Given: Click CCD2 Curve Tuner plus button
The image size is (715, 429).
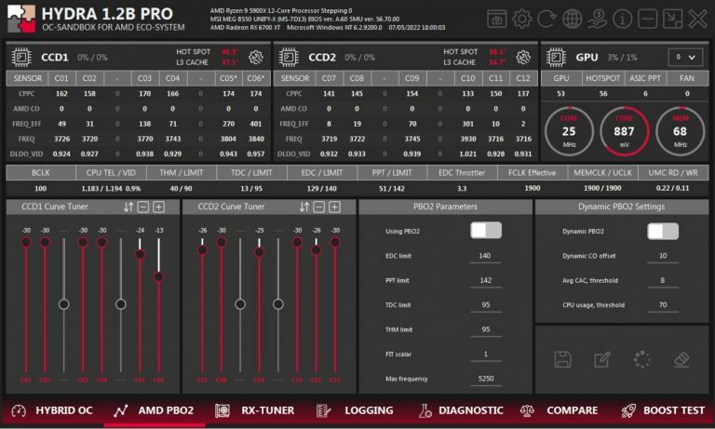Looking at the screenshot, I should [335, 207].
